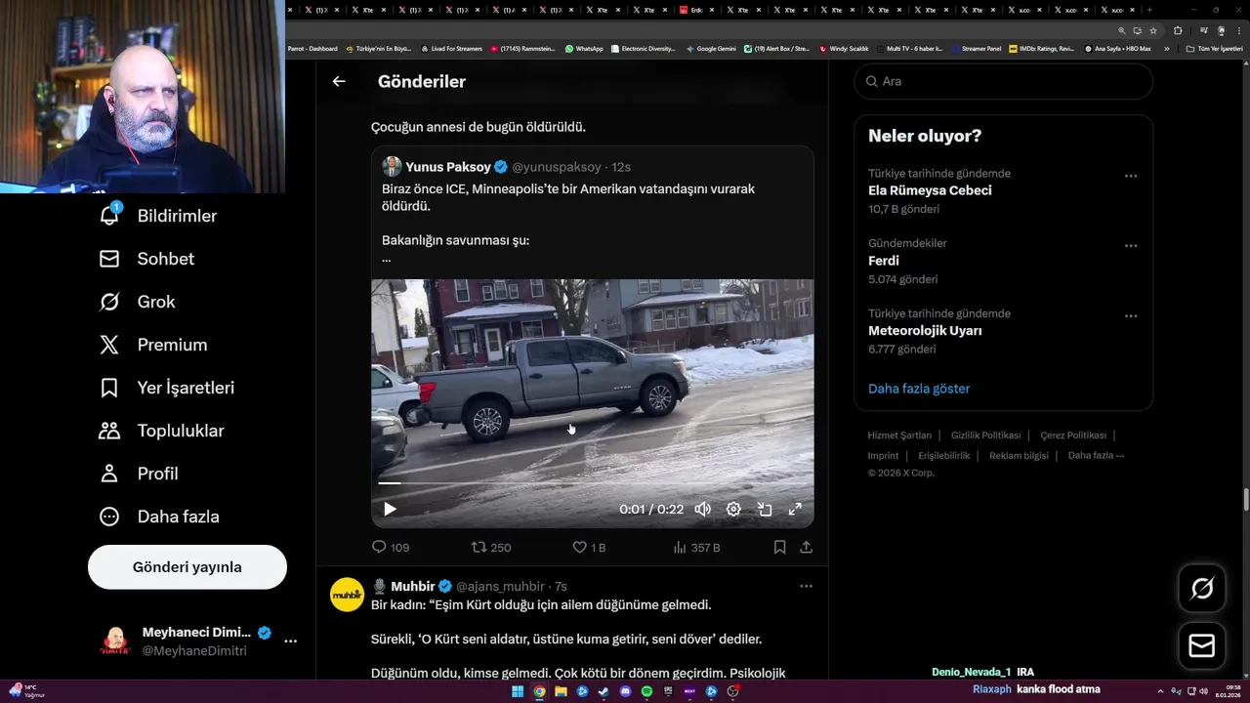Bookmark the Yunus Paksoy quote post
The height and width of the screenshot is (703, 1250).
779,548
